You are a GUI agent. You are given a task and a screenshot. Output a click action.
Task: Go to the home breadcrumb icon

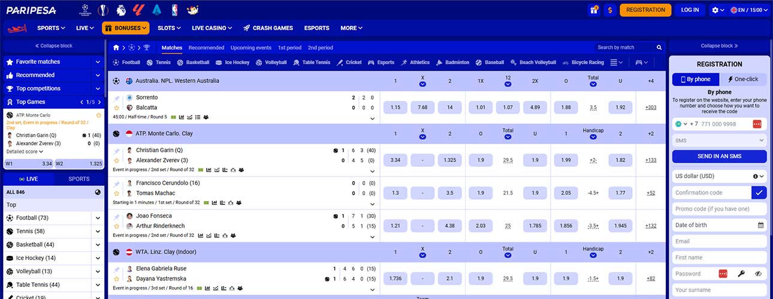(116, 47)
